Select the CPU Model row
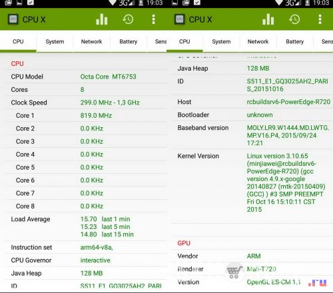Viewport: 333px width, 293px height. coord(86,77)
